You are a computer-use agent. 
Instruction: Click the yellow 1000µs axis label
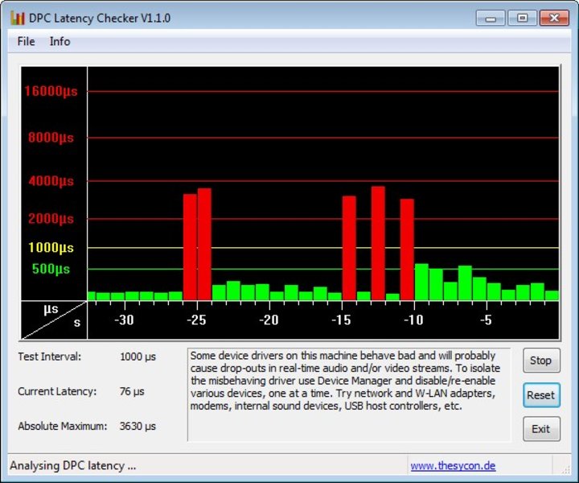[51, 247]
